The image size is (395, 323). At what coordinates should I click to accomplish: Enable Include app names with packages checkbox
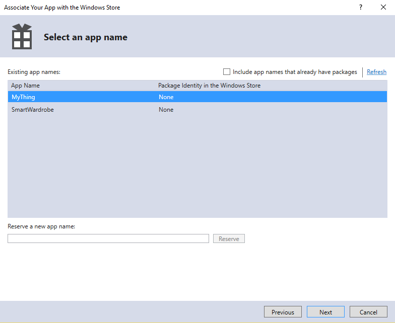(227, 72)
